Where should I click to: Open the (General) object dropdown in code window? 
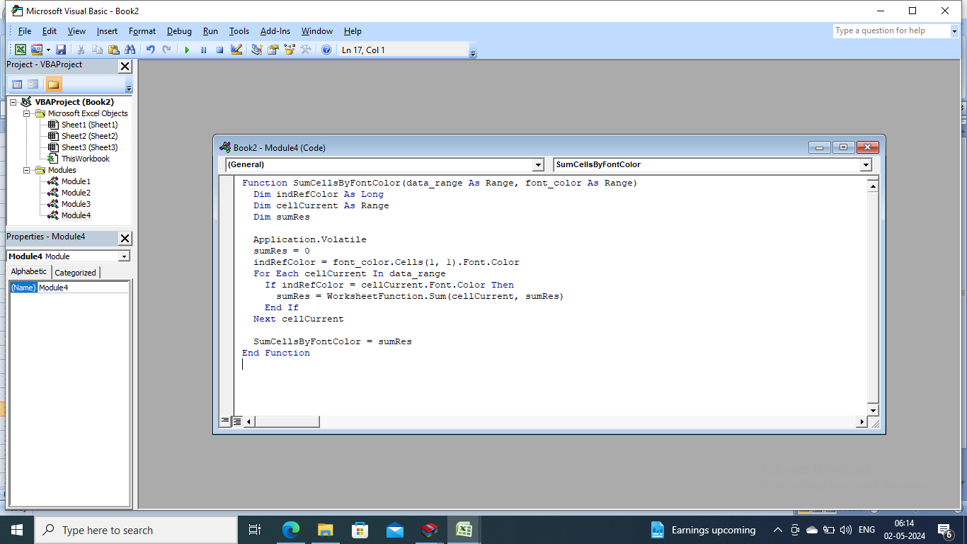point(537,164)
